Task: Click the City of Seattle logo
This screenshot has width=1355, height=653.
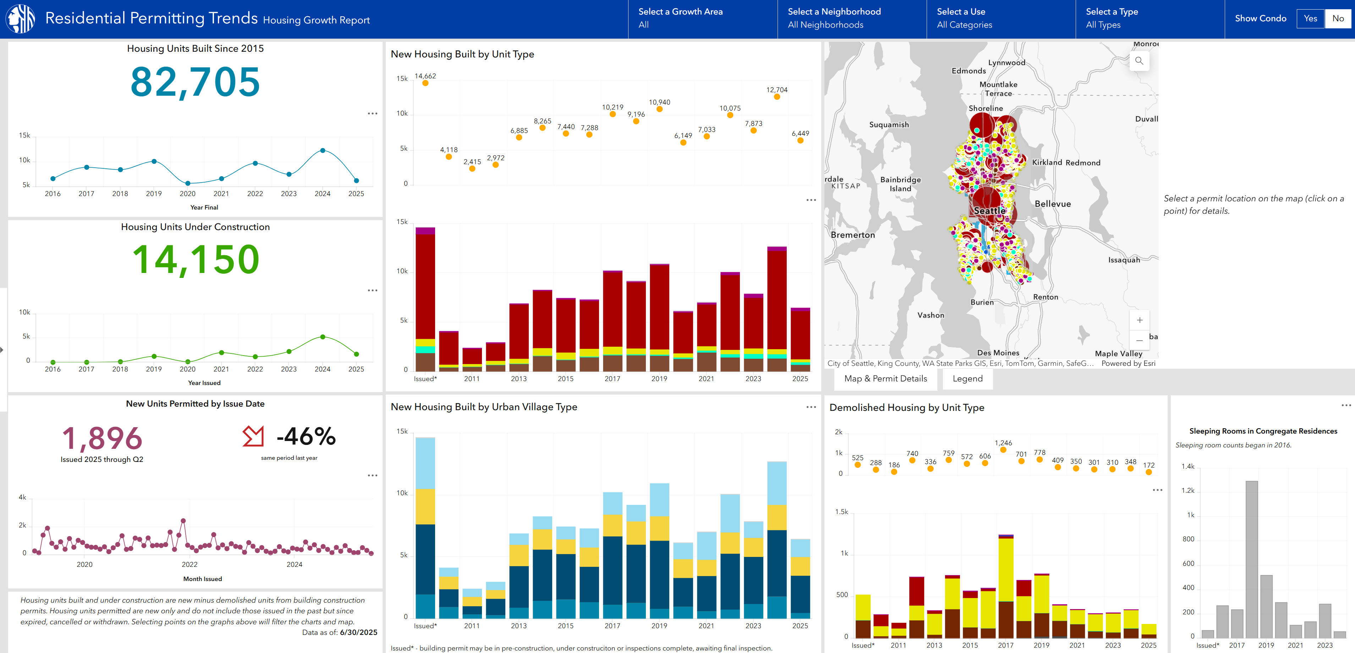Action: pos(20,18)
